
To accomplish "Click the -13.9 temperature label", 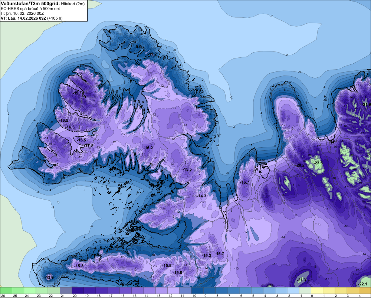I will [x=49, y=277].
